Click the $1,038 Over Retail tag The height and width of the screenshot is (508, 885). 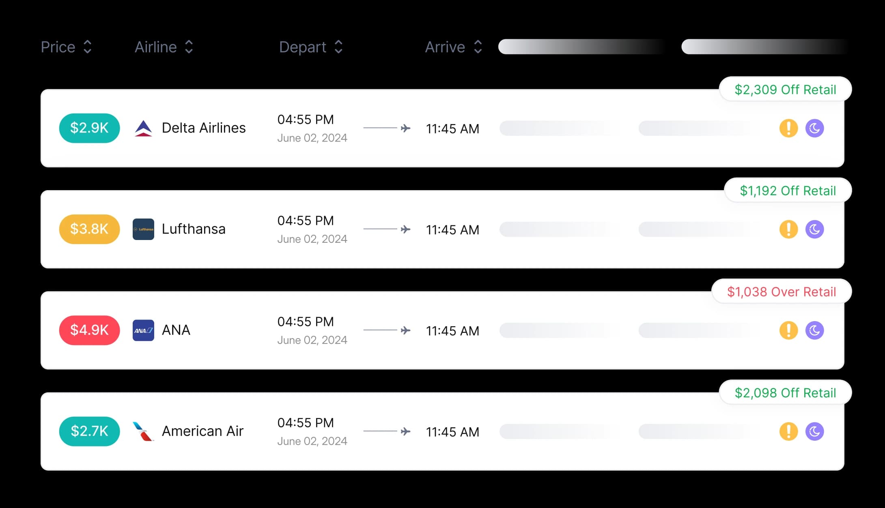coord(781,292)
